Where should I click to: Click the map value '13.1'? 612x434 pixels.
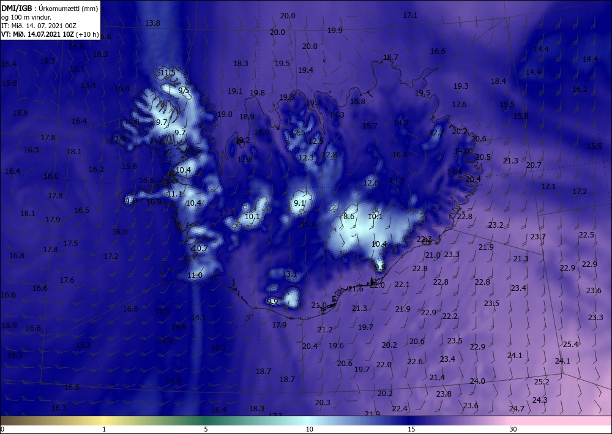(289, 274)
